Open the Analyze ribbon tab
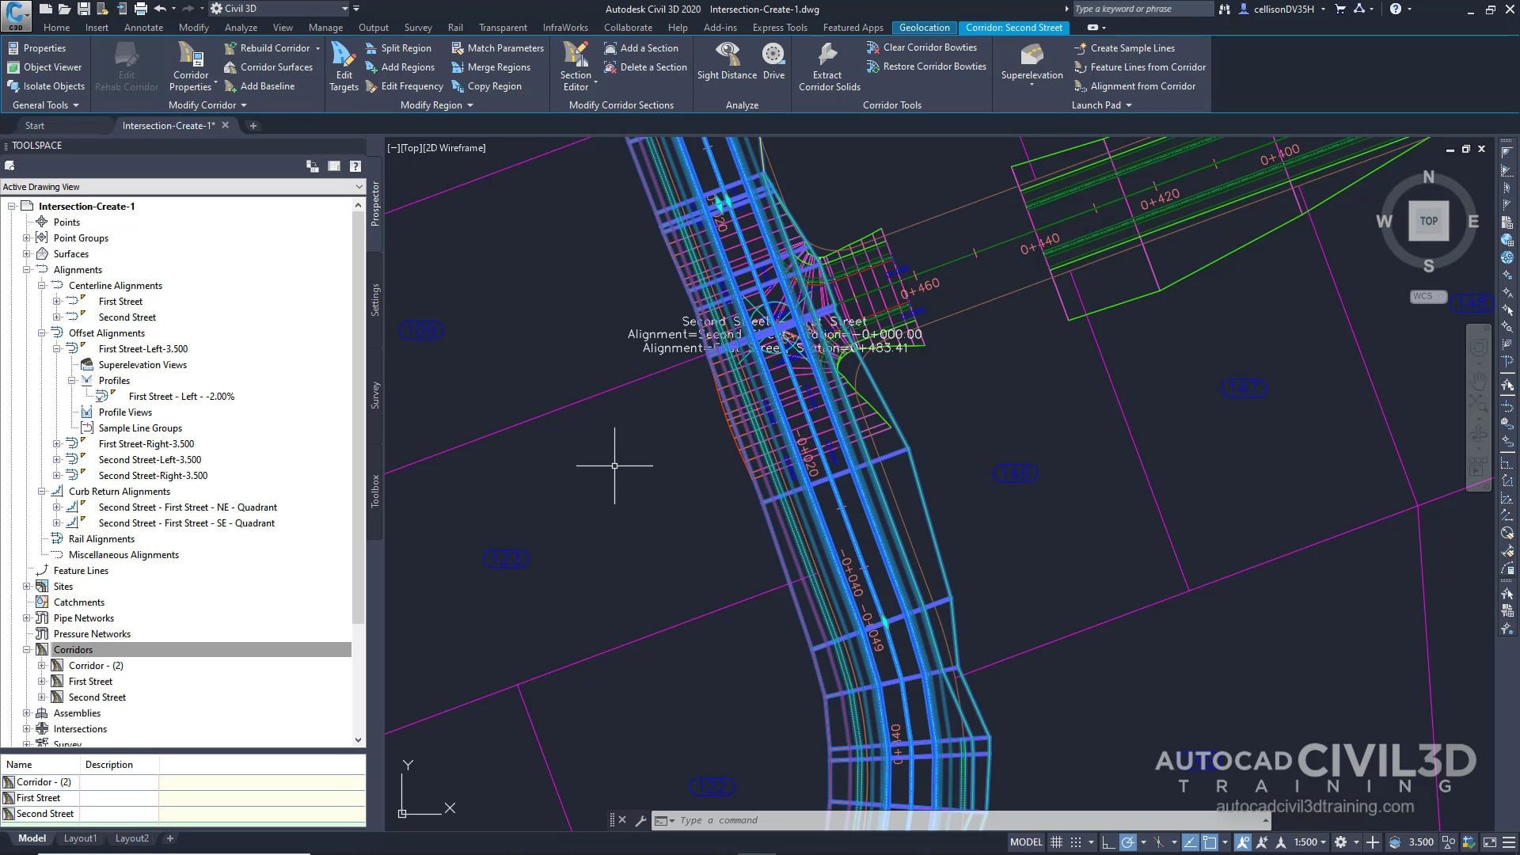Screen dimensions: 1520x855 point(241,27)
